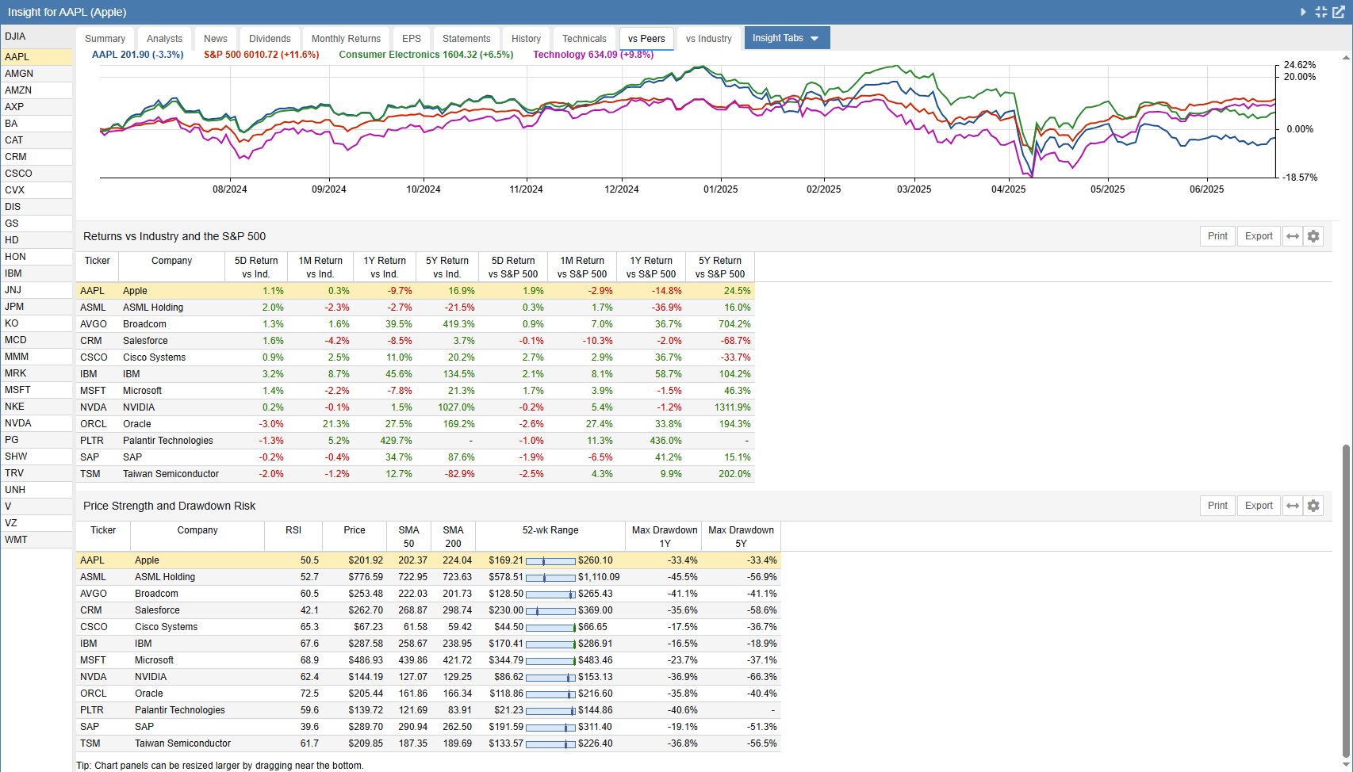Pick JPM in the ticker sidebar

(36, 307)
